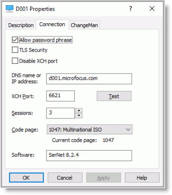Image resolution: width=172 pixels, height=195 pixels.
Task: Dismiss the dialog with Cancel
Action: click(x=65, y=178)
